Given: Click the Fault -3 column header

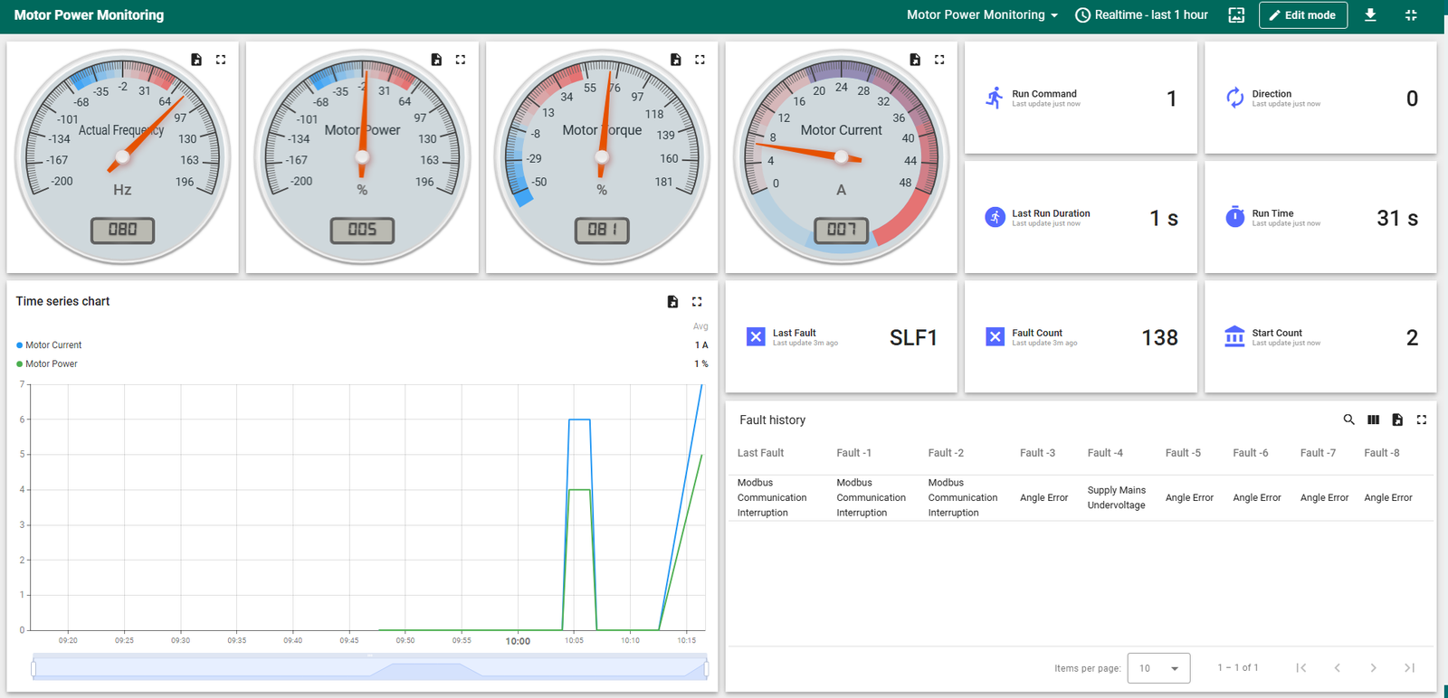Looking at the screenshot, I should (1037, 453).
